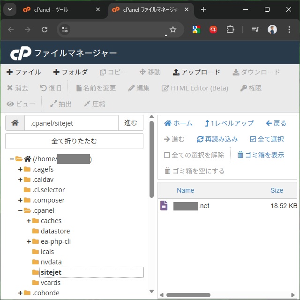The width and height of the screenshot is (300, 300).
Task: Click the home icon beside path field
Action: (15, 123)
